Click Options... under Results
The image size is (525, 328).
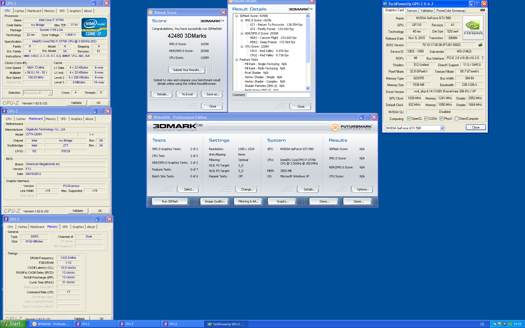click(x=363, y=189)
